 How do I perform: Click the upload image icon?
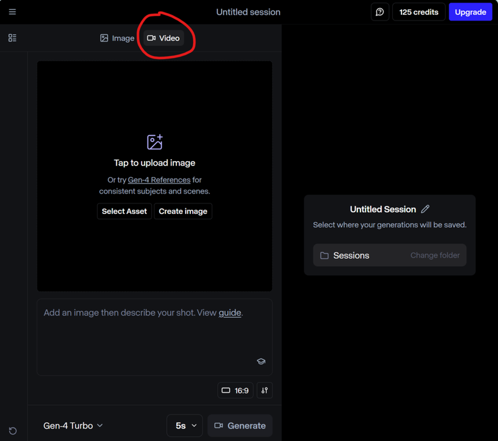point(154,142)
